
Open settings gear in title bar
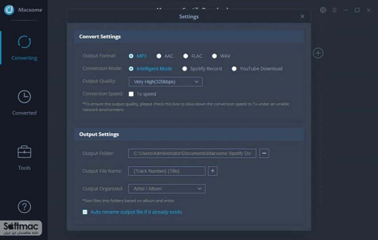[323, 10]
